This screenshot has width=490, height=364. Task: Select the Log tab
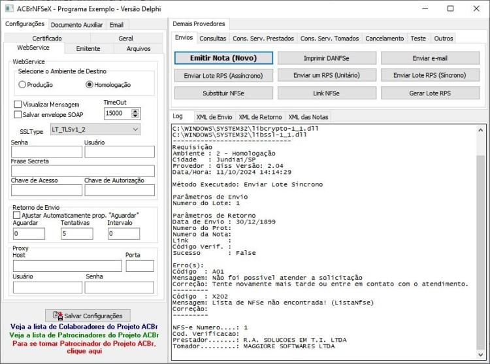178,116
